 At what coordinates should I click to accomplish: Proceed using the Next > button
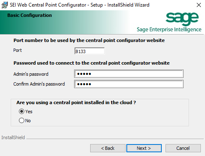(144, 148)
